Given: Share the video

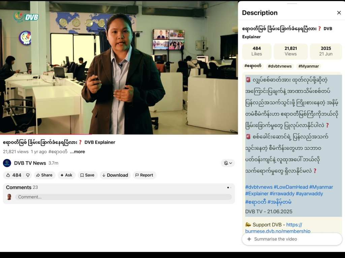Looking at the screenshot, I should 44,175.
